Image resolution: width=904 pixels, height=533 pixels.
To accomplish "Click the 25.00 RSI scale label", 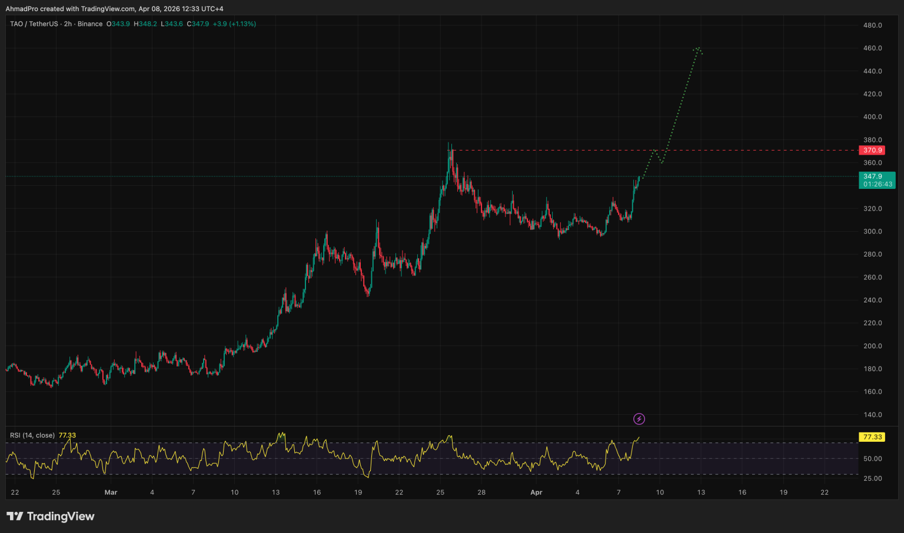I will click(x=872, y=478).
